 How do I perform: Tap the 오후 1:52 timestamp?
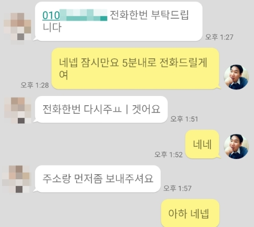click(x=169, y=154)
